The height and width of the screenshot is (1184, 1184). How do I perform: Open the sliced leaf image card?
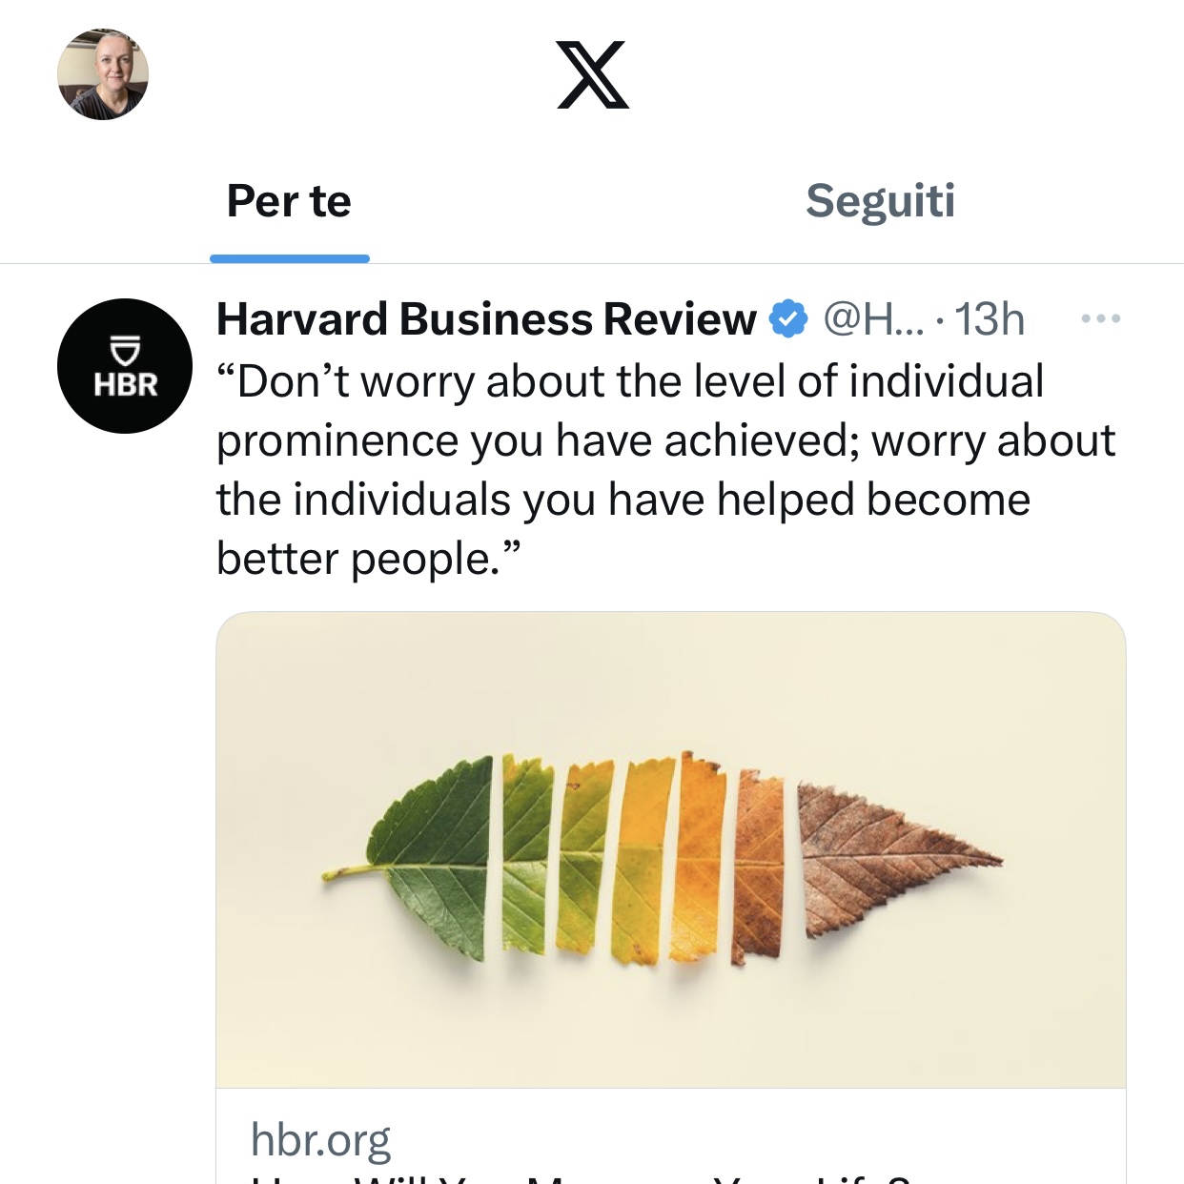pos(670,848)
